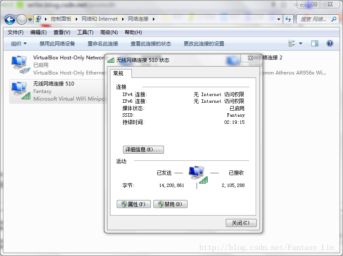343x256 pixels.
Task: Click the IPv6 连接 status value
Action: pos(219,101)
